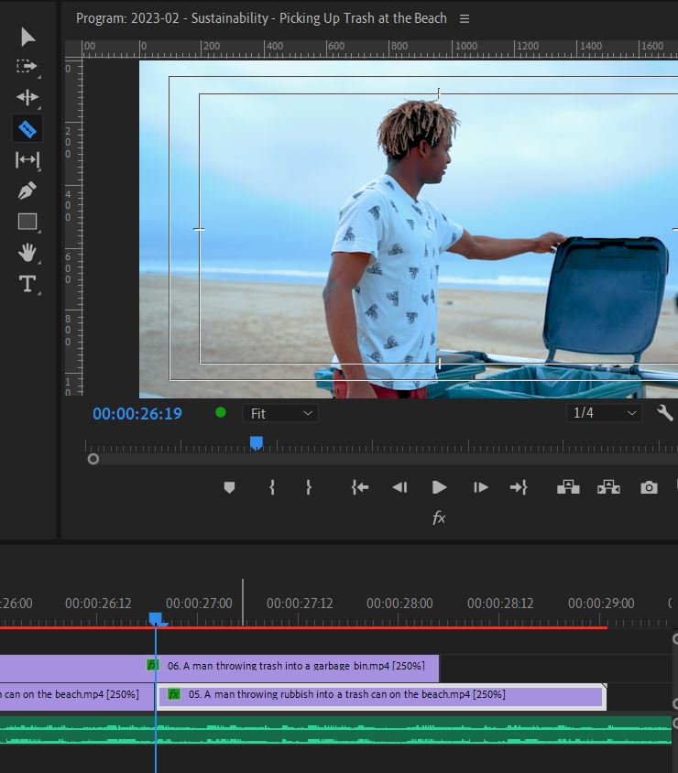This screenshot has width=678, height=773.
Task: Click the 00:00:28:12 timeline ruler mark
Action: click(500, 604)
